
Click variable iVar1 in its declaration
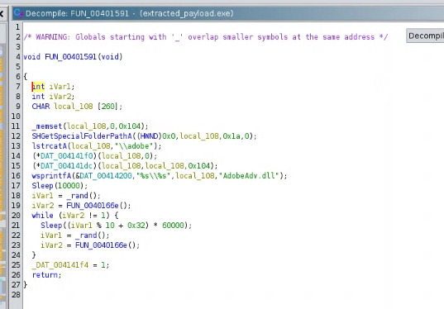pyautogui.click(x=60, y=86)
